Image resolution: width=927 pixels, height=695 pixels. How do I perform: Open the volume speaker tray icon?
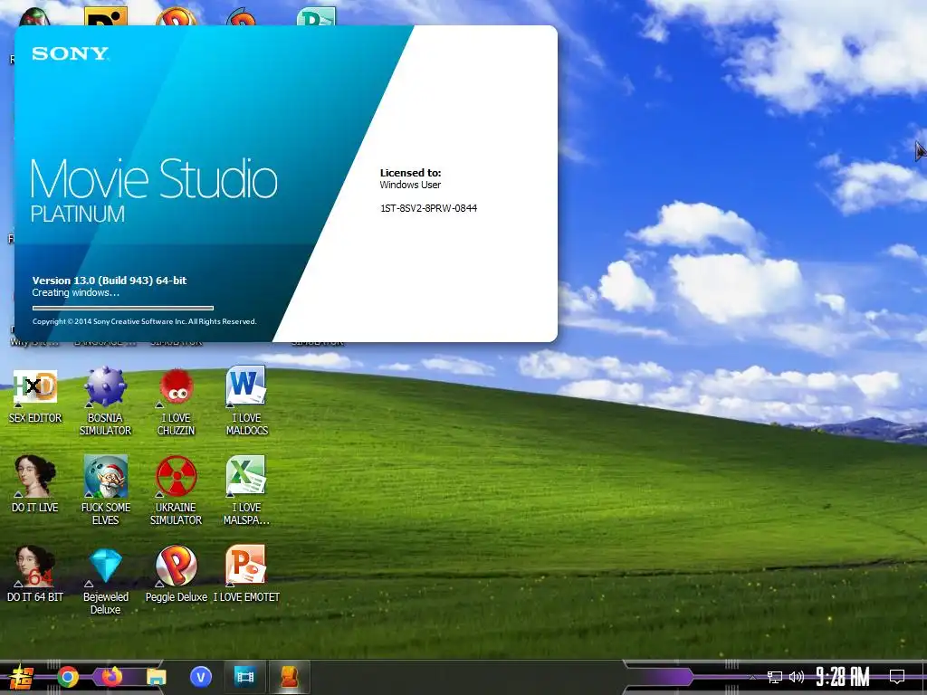pos(797,677)
